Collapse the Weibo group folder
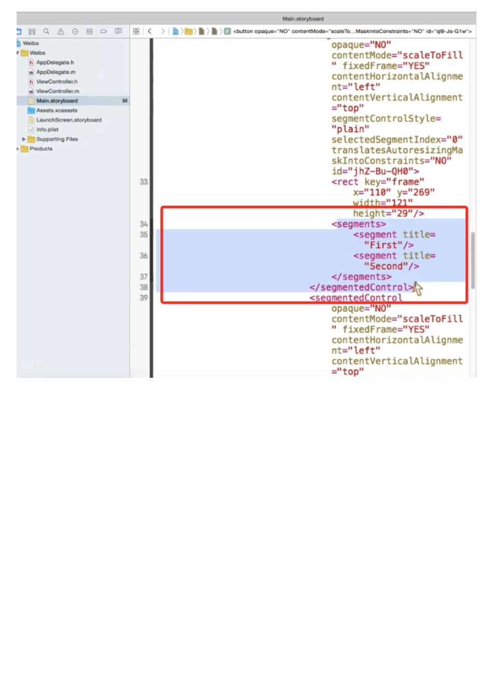Screen dimensions: 493x697 18,53
